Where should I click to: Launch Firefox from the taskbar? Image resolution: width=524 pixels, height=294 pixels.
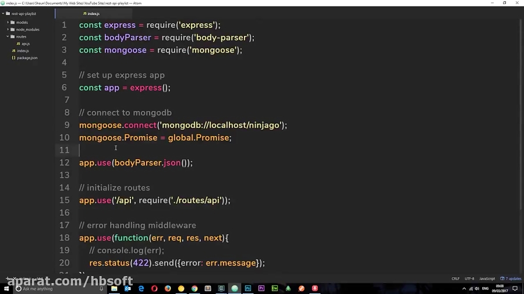[x=168, y=289]
